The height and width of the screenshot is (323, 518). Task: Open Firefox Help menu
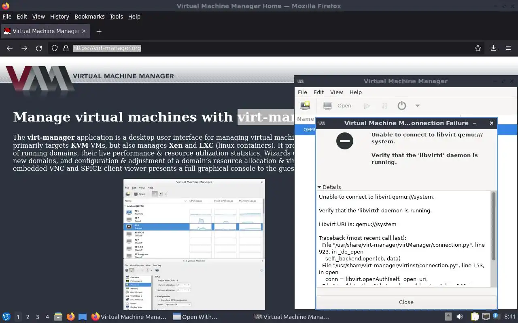134,17
